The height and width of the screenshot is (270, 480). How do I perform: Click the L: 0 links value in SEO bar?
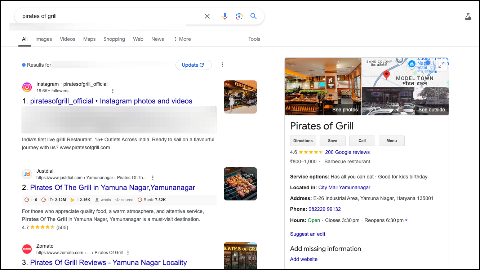click(x=31, y=200)
